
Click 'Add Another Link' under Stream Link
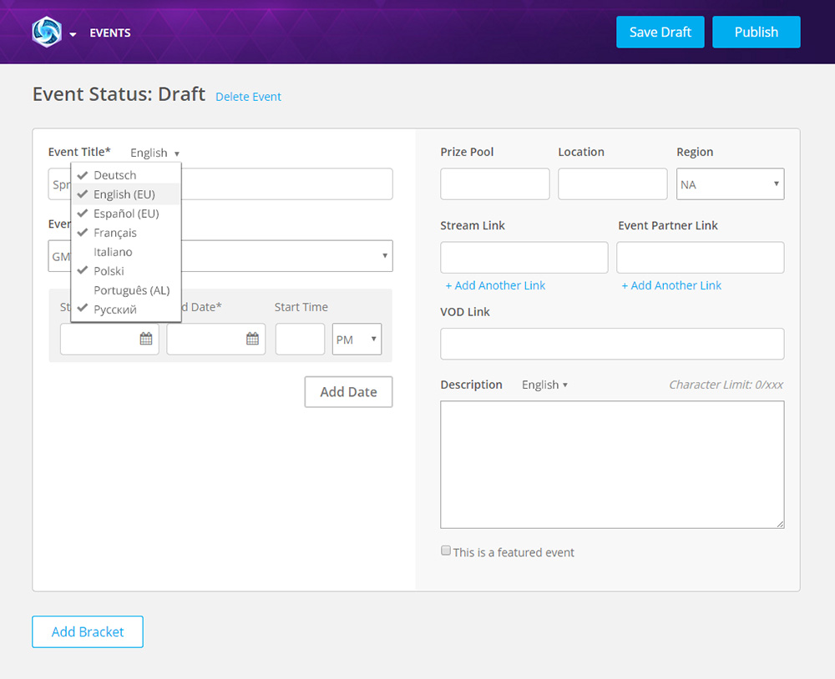pyautogui.click(x=494, y=285)
